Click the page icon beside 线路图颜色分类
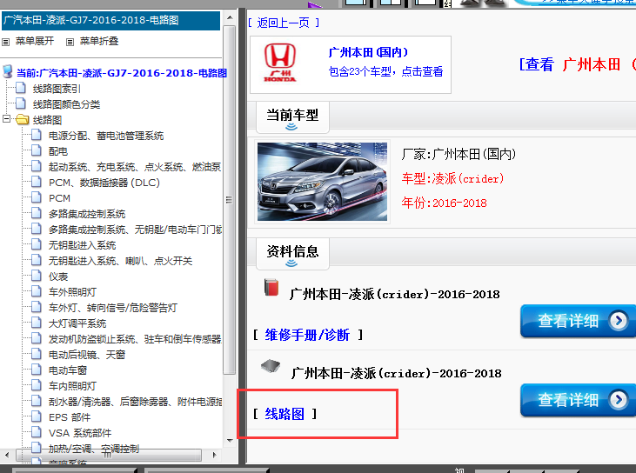The image size is (636, 473). coord(21,103)
